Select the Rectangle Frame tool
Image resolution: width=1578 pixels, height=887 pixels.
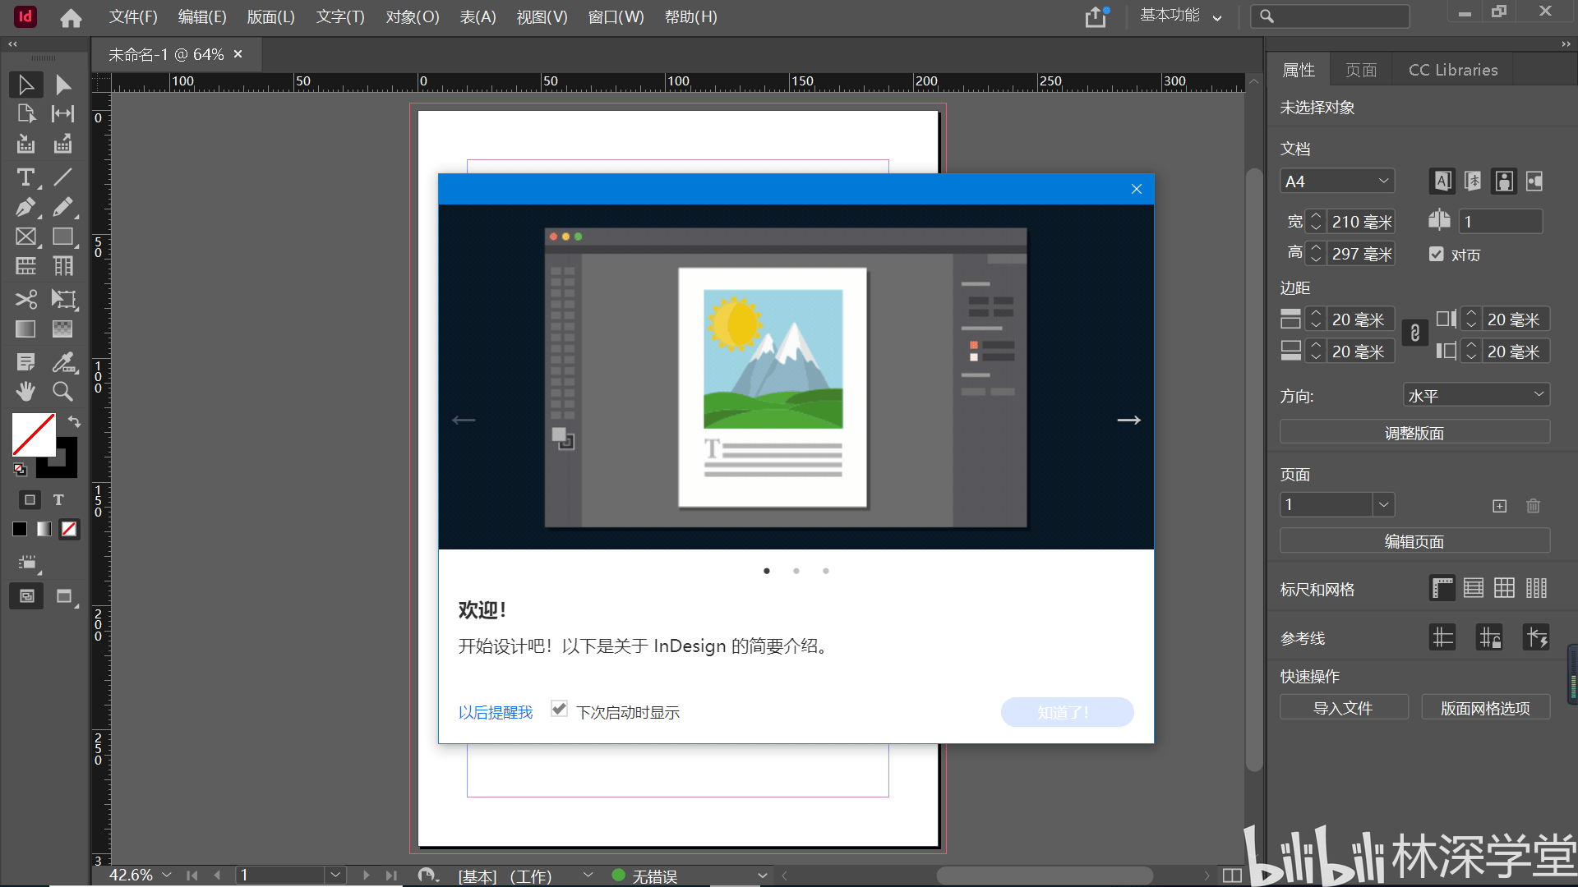point(25,237)
